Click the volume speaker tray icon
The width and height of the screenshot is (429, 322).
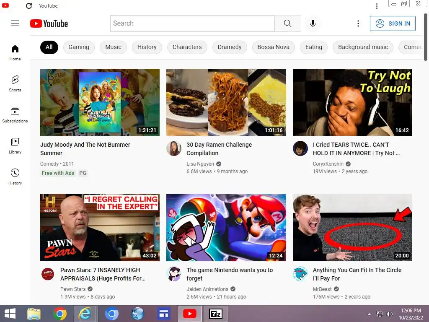pos(389,314)
